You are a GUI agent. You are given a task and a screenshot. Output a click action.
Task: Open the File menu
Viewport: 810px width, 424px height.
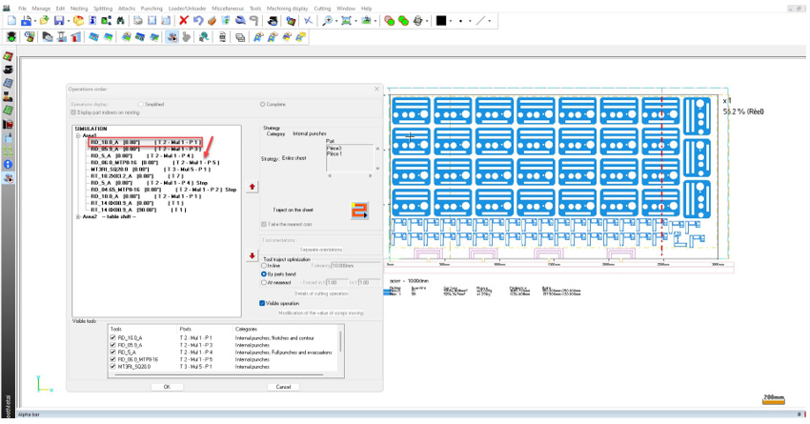22,9
